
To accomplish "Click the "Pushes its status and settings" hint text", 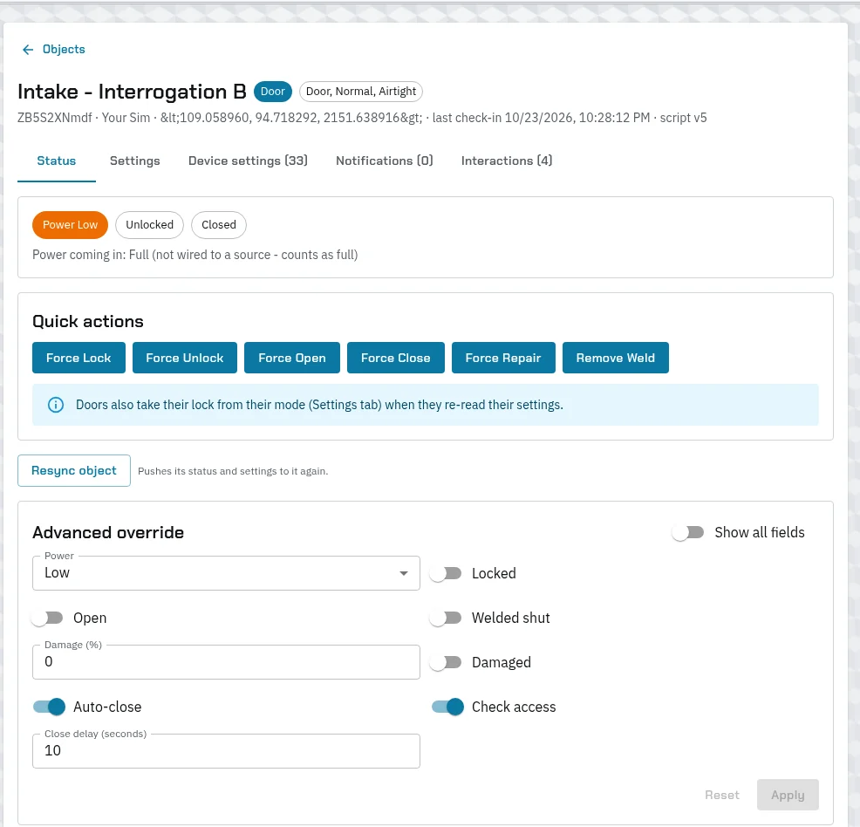I will point(233,471).
